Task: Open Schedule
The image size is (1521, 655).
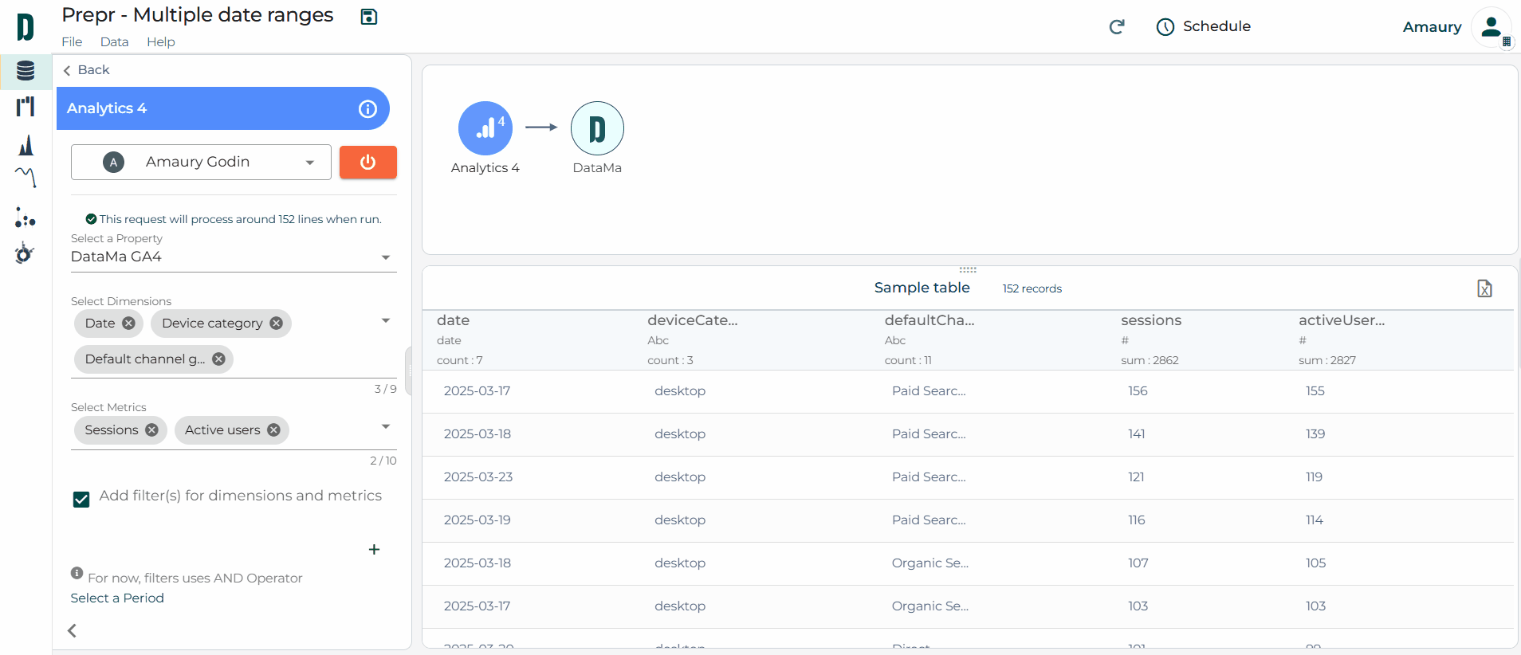Action: (x=1204, y=26)
